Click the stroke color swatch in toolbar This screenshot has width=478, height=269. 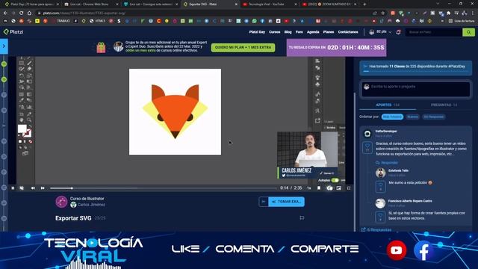click(27, 133)
